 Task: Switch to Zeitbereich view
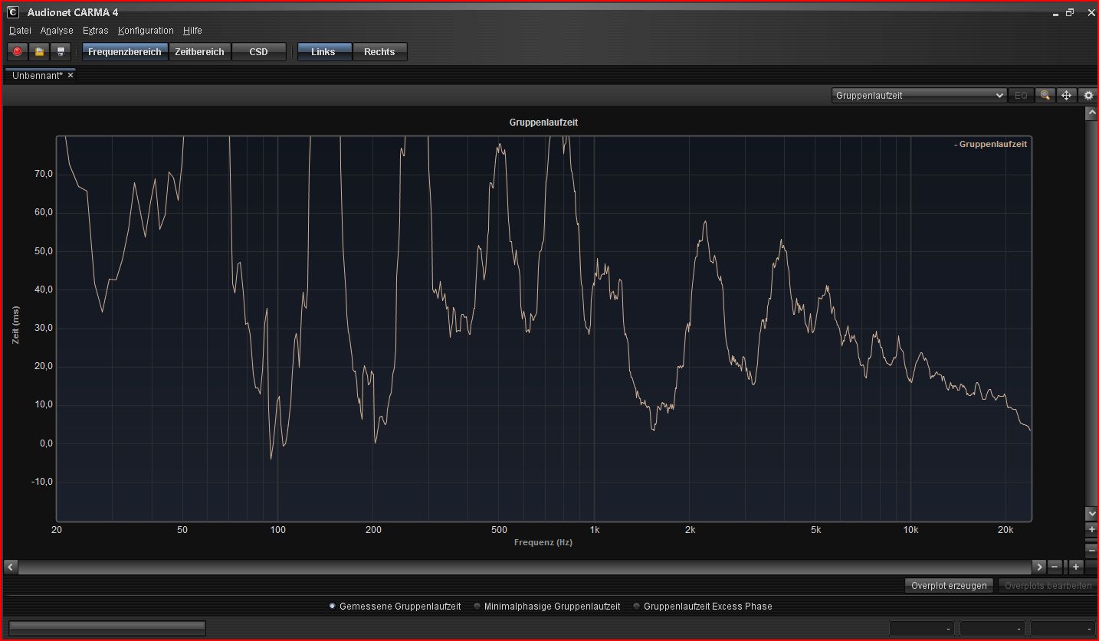(199, 52)
